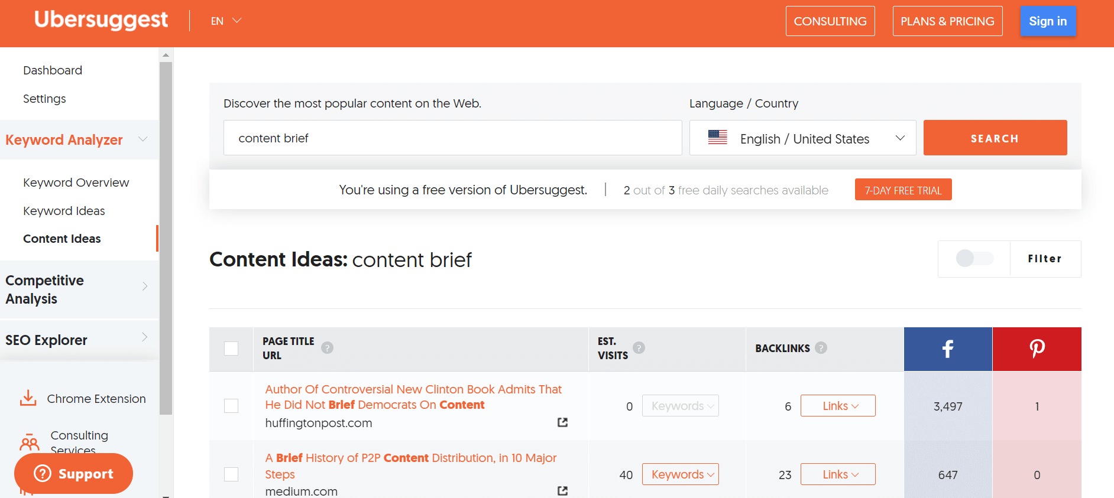Click the estimated visits value 40
Image resolution: width=1114 pixels, height=498 pixels.
click(x=626, y=475)
